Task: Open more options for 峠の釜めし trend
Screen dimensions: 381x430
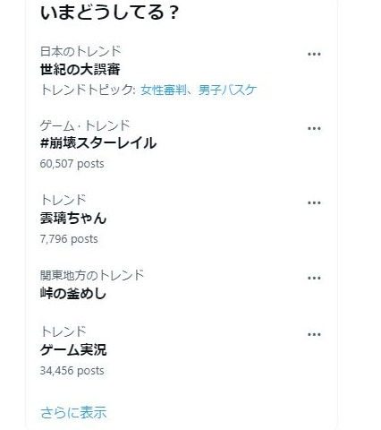Action: tap(314, 279)
